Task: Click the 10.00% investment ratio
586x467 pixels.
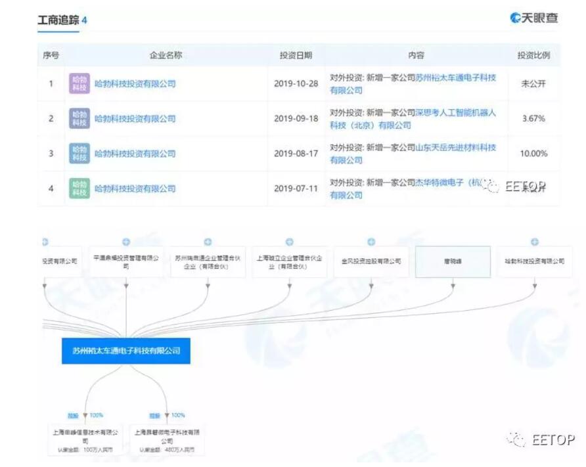Action: [x=533, y=154]
